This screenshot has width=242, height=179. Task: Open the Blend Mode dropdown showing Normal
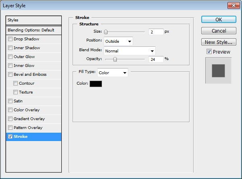click(129, 51)
